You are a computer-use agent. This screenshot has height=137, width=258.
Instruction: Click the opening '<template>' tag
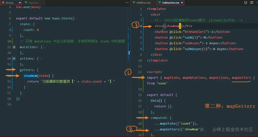(x=156, y=9)
